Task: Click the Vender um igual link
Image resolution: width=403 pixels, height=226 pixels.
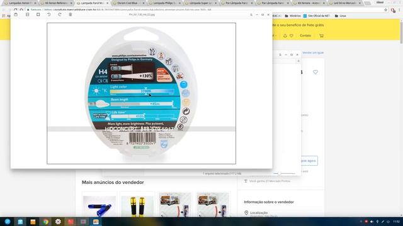Action: (313, 53)
